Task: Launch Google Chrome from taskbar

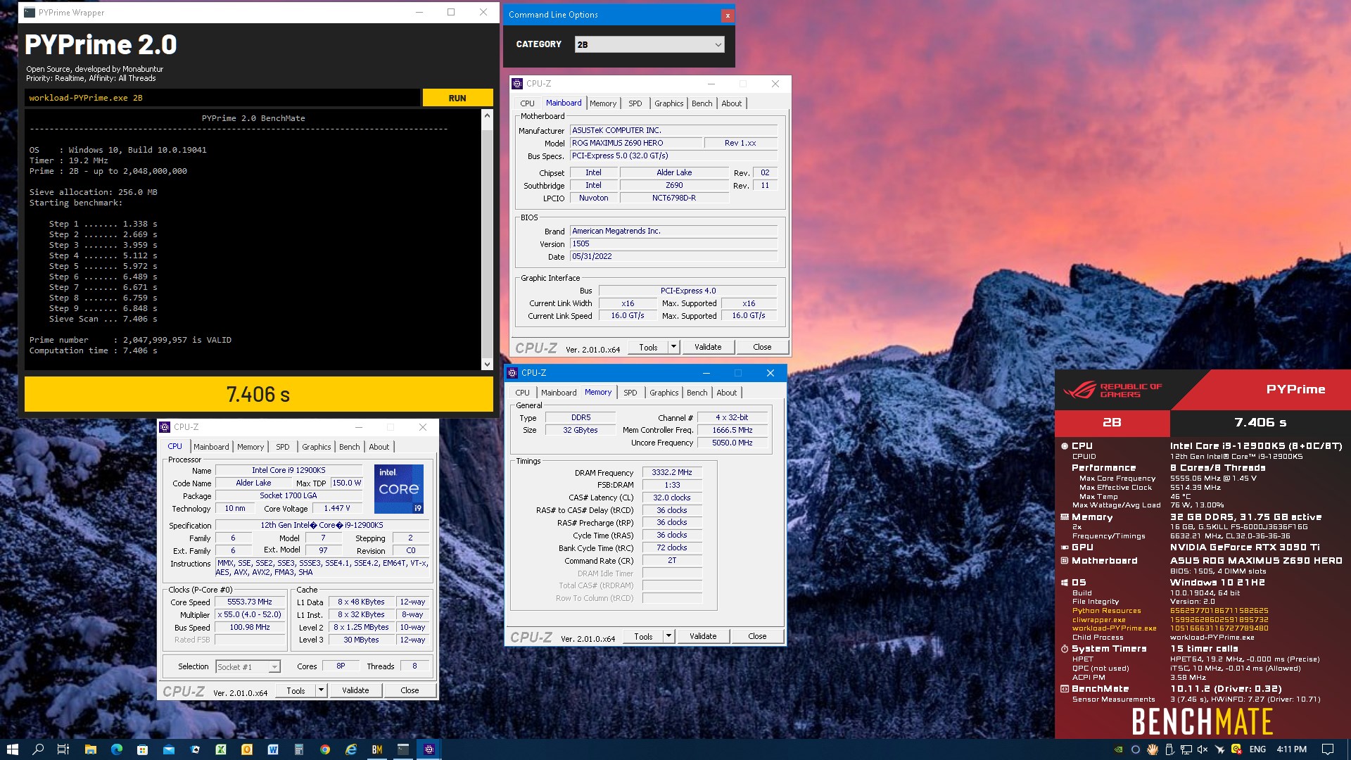Action: (x=325, y=749)
